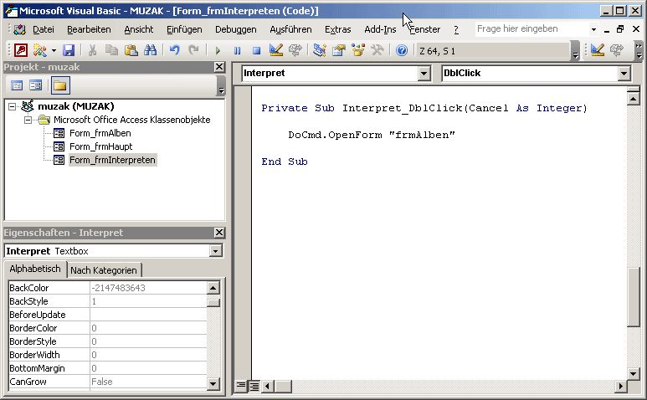Click the Undo arrow icon

(175, 50)
